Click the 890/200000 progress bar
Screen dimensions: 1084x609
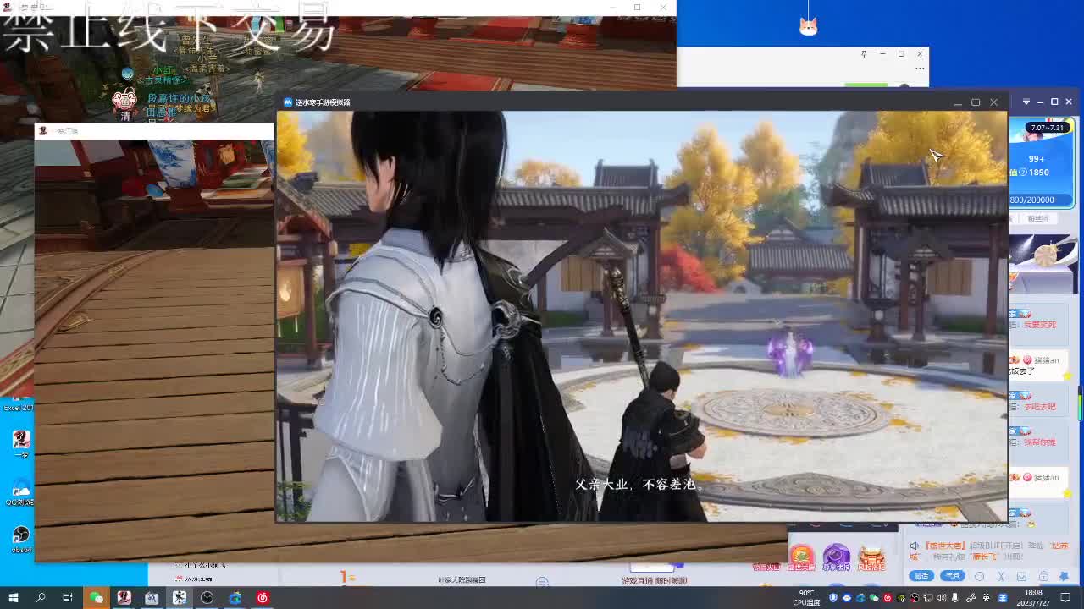pos(1042,200)
